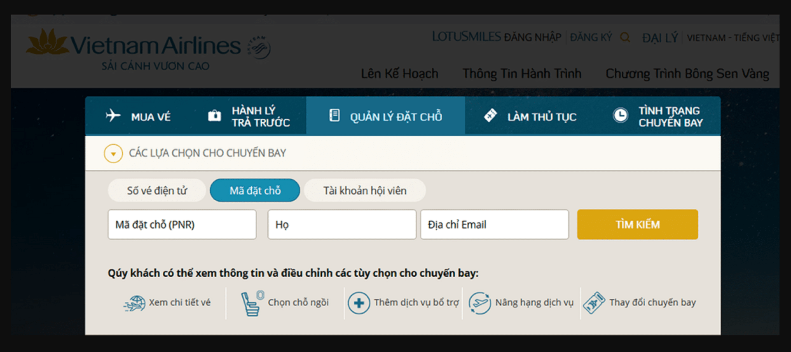This screenshot has width=791, height=352.
Task: Collapse Các lựa chọn cho chuyến bay section
Action: tap(113, 153)
